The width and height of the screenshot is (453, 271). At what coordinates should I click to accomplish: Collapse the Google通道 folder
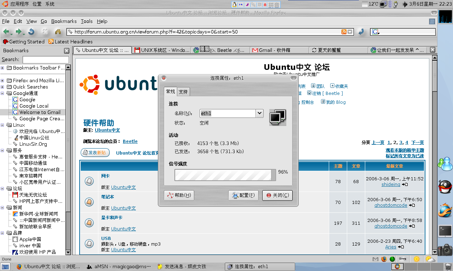pyautogui.click(x=2, y=93)
